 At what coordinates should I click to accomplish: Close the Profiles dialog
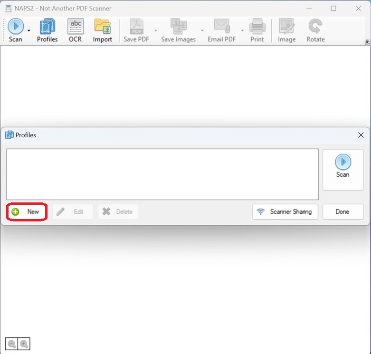361,135
